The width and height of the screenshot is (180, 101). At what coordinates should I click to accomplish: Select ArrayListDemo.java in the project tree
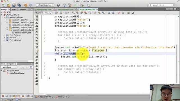pyautogui.click(x=23, y=33)
